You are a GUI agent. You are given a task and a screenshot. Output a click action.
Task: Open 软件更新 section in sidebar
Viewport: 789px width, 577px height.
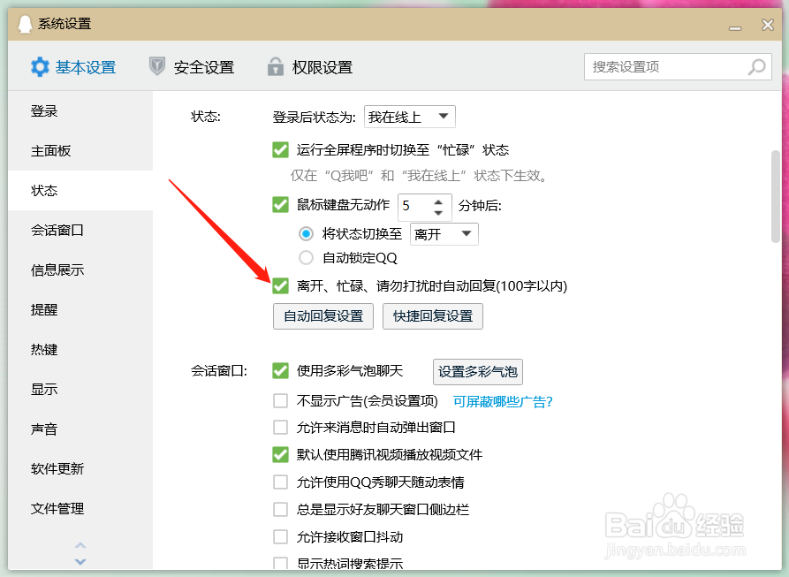[x=80, y=468]
